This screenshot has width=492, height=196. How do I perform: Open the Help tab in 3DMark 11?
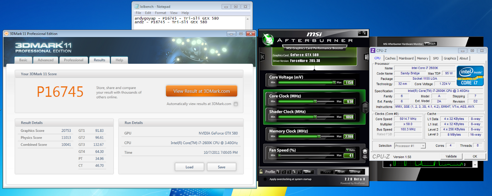[119, 60]
